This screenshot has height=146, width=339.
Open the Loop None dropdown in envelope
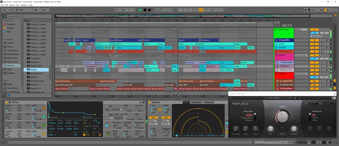click(x=53, y=135)
